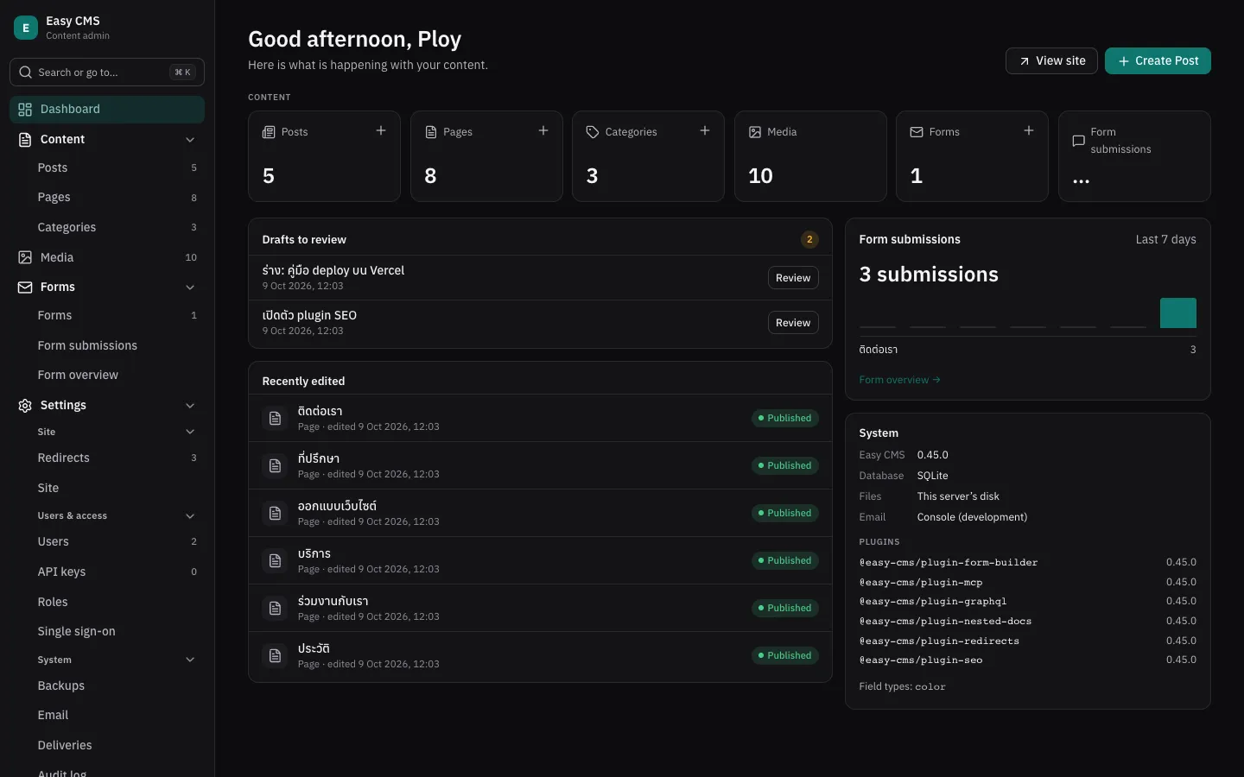
Task: Open the ติดต่อเรา recently edited page
Action: (540, 418)
